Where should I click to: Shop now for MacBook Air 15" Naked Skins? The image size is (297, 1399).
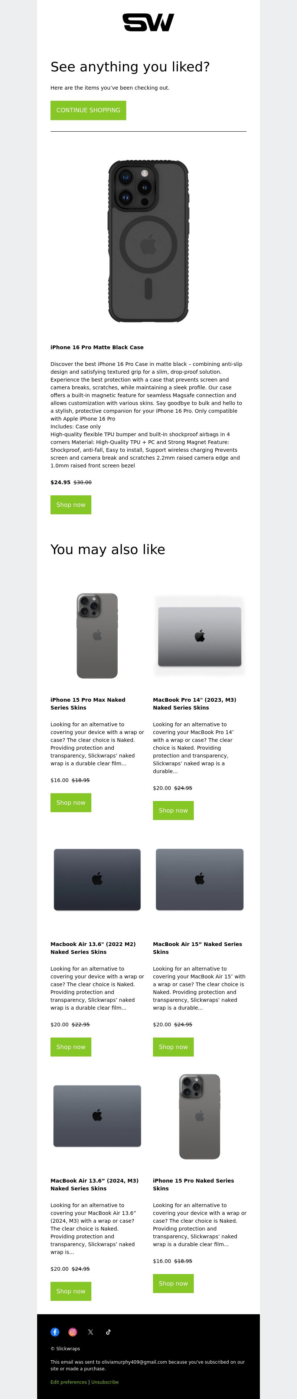tap(173, 1047)
